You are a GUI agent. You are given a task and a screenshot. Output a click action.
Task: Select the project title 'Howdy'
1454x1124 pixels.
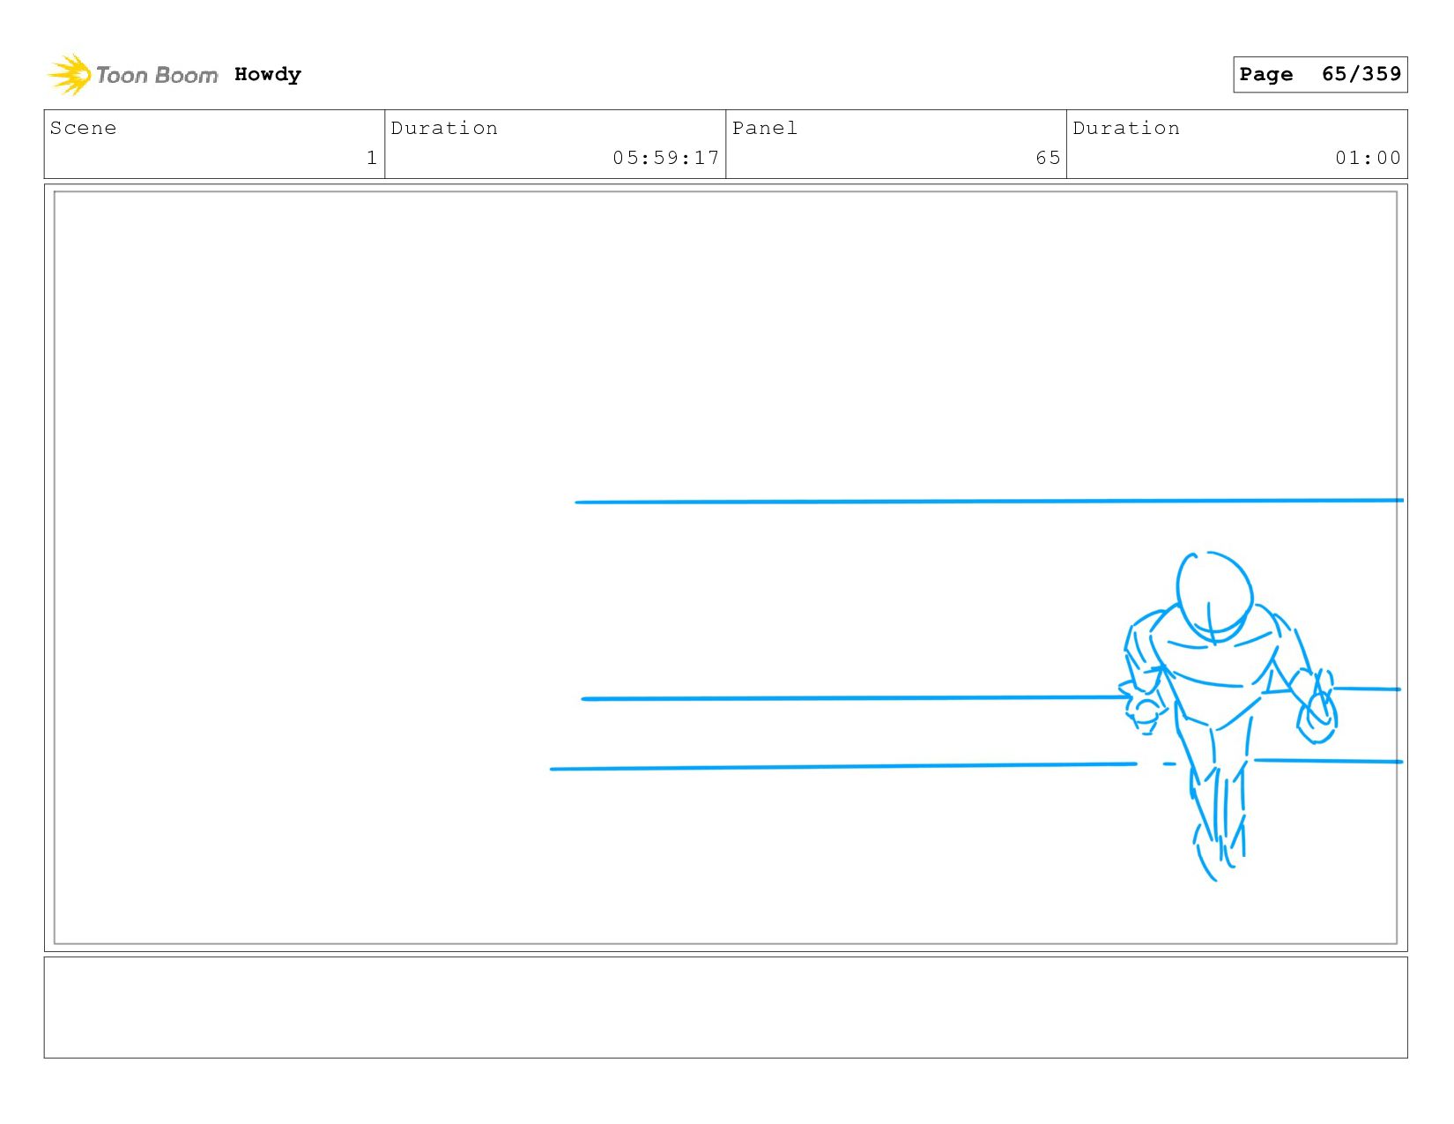(268, 75)
